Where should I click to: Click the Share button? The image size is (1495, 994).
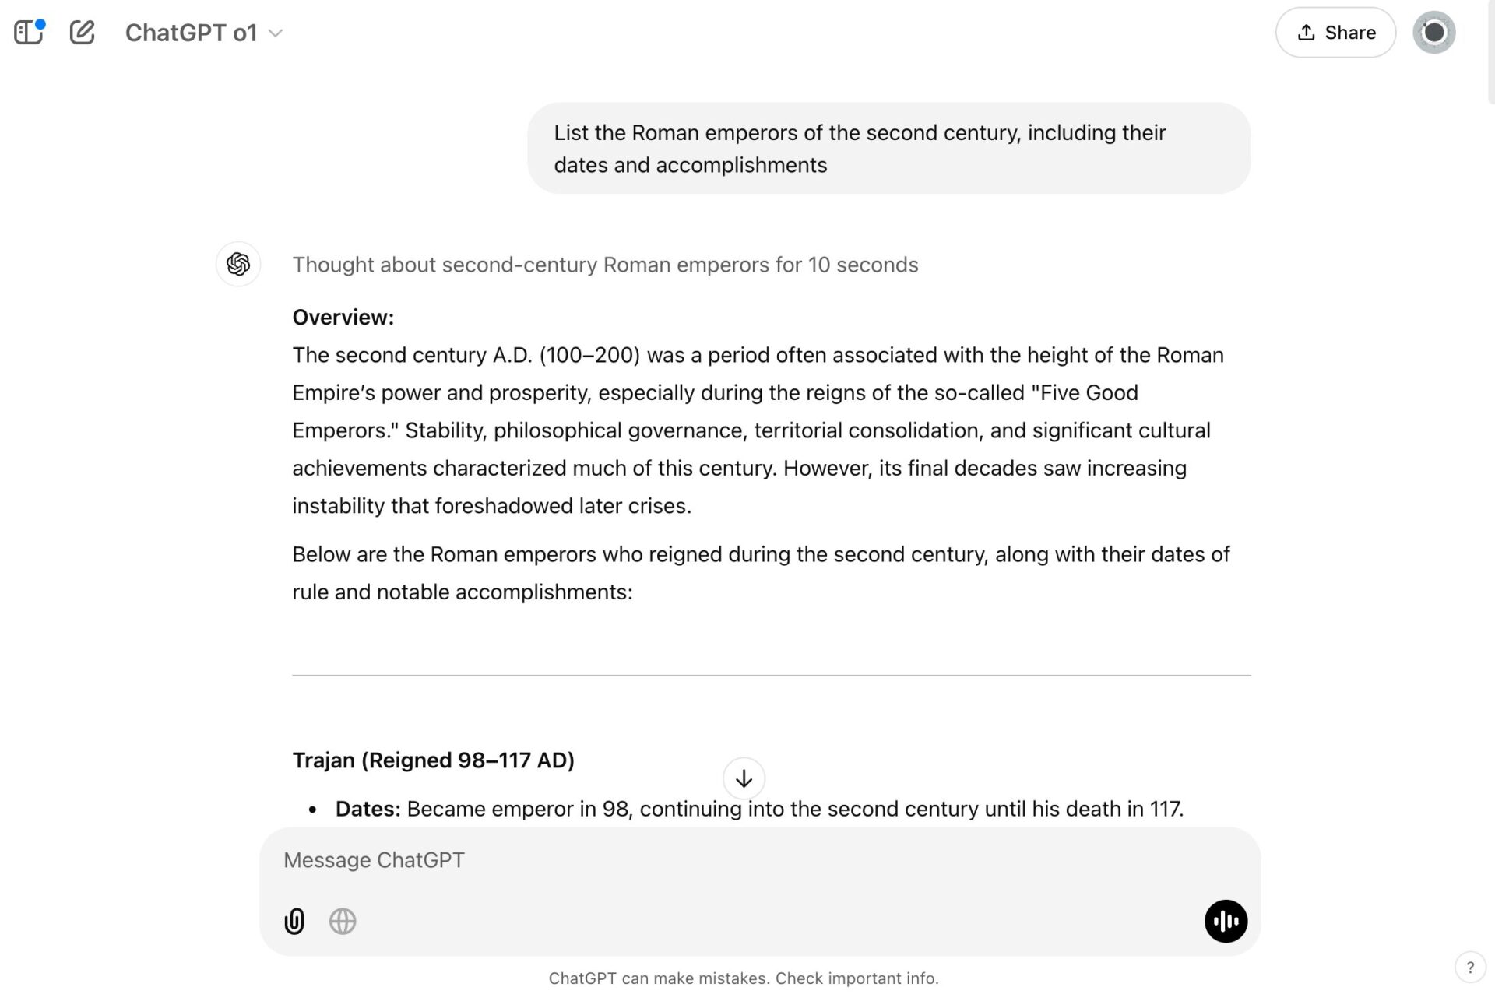(x=1335, y=33)
